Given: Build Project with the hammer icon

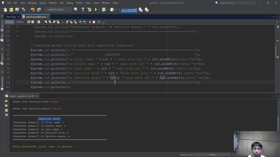Looking at the screenshot, I should [83, 10].
